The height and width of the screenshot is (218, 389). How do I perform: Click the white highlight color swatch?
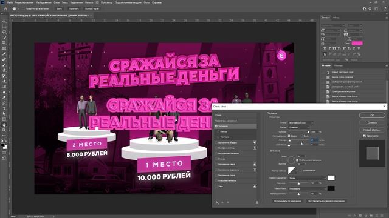pyautogui.click(x=331, y=178)
